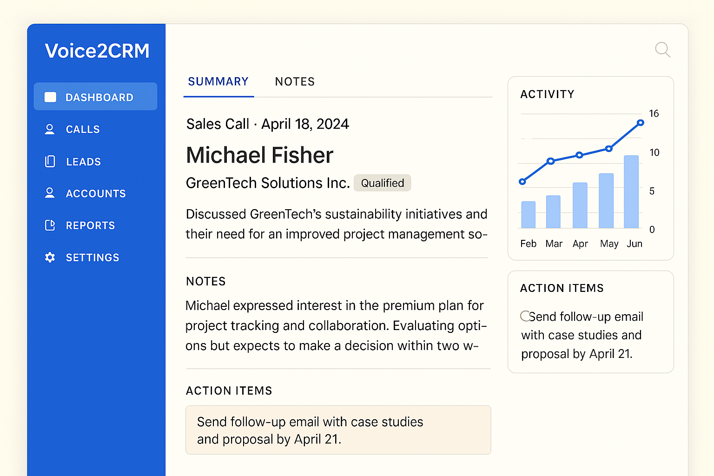Expand the truncated call description text
This screenshot has height=476, width=714.
pos(337,224)
